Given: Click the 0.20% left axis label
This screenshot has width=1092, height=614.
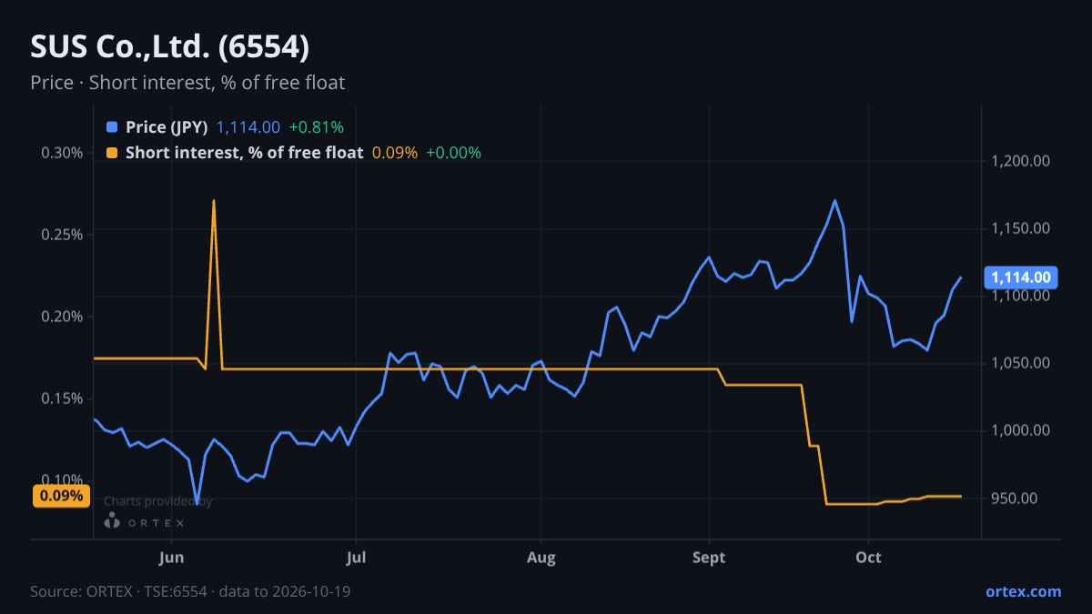Looking at the screenshot, I should click(x=62, y=316).
